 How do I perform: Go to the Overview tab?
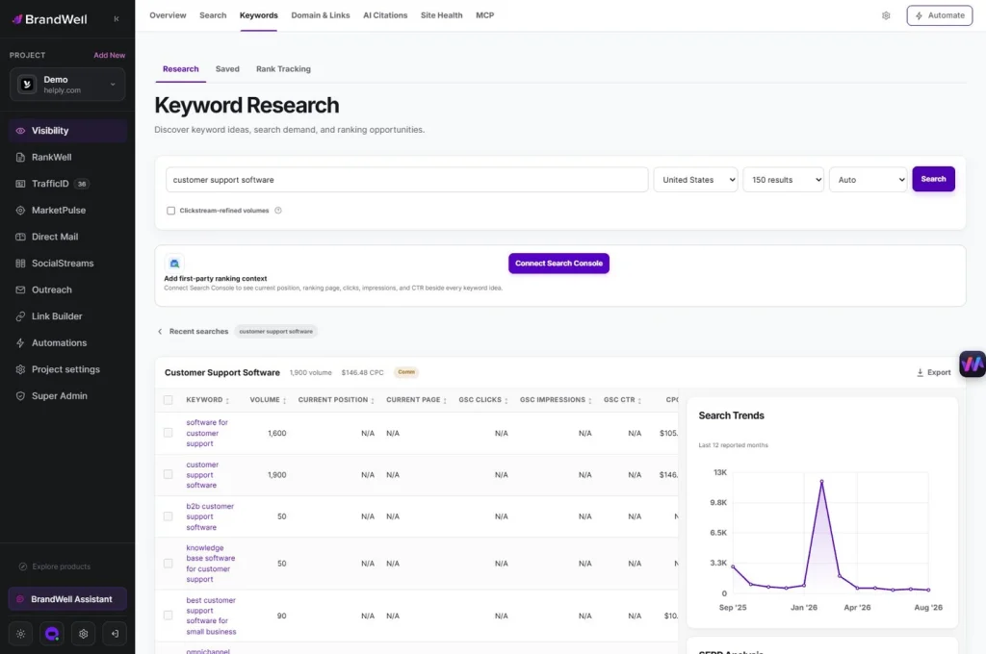coord(168,15)
